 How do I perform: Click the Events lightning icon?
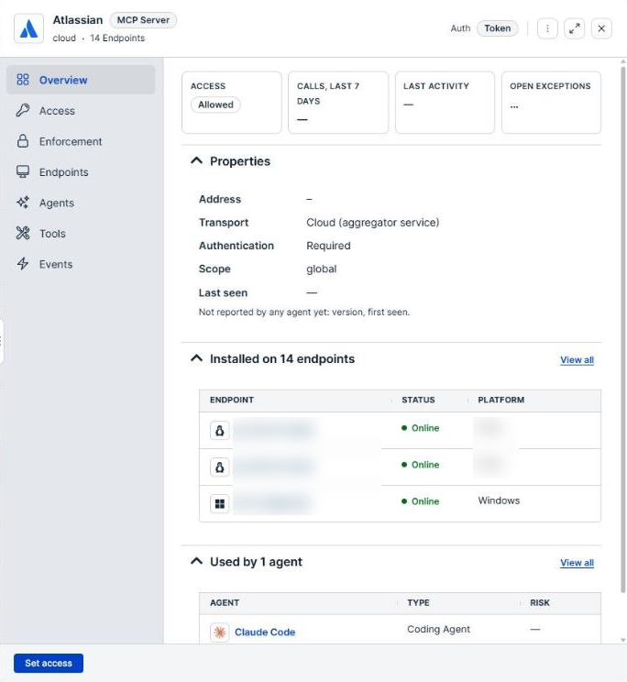[23, 264]
